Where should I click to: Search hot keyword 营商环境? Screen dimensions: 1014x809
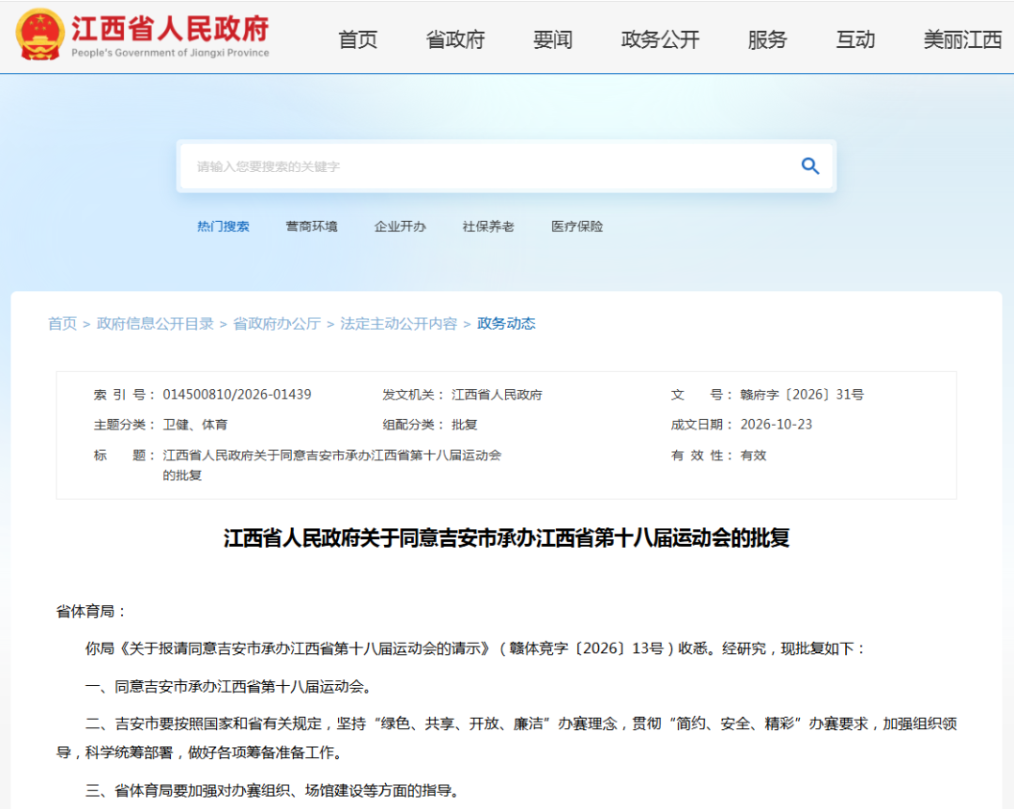(312, 226)
